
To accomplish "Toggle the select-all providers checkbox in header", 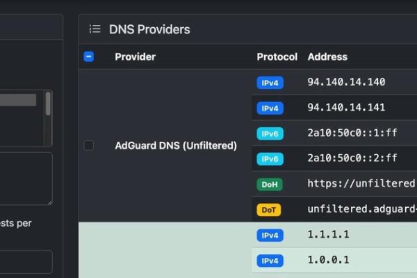I will click(89, 57).
